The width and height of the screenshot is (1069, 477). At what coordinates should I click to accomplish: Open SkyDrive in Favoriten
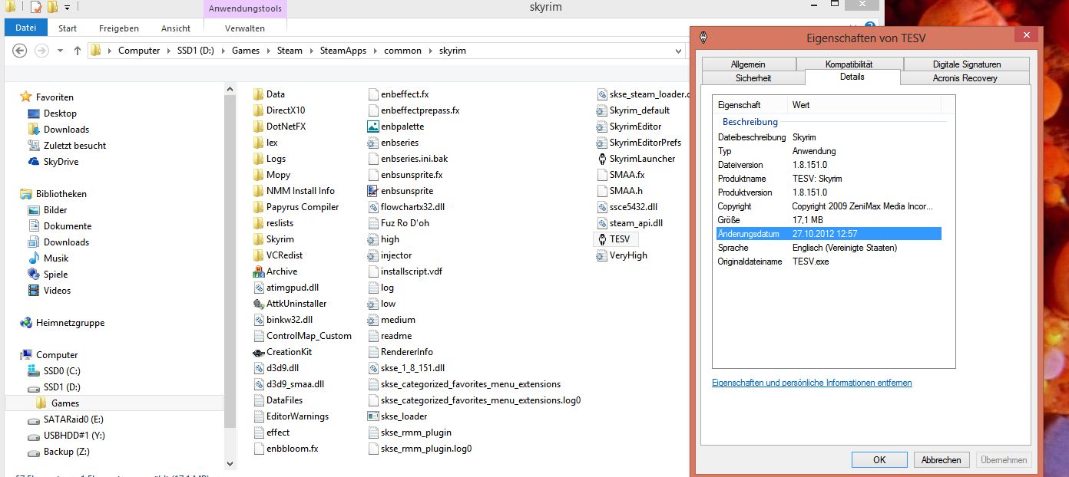[61, 162]
